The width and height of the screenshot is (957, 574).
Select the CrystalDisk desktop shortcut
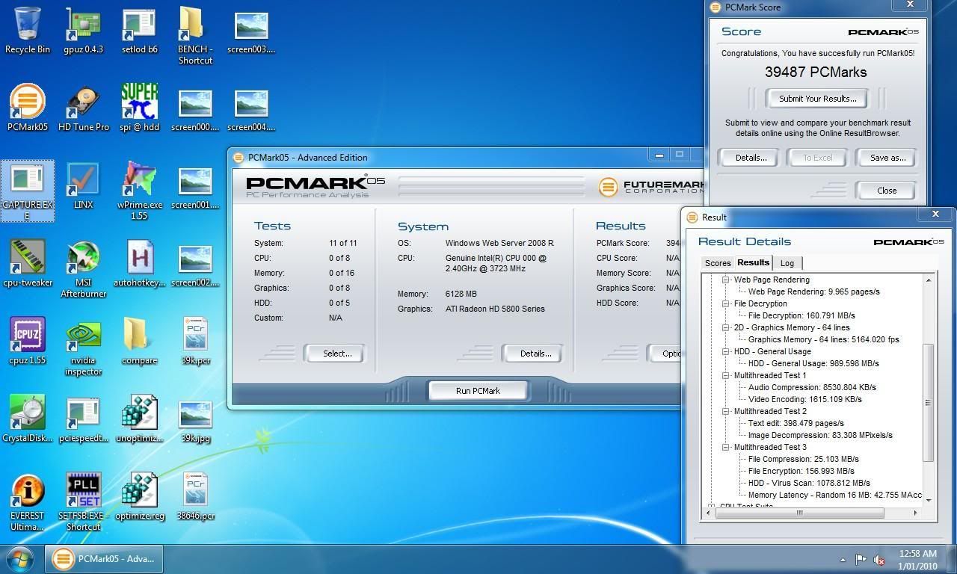click(28, 414)
